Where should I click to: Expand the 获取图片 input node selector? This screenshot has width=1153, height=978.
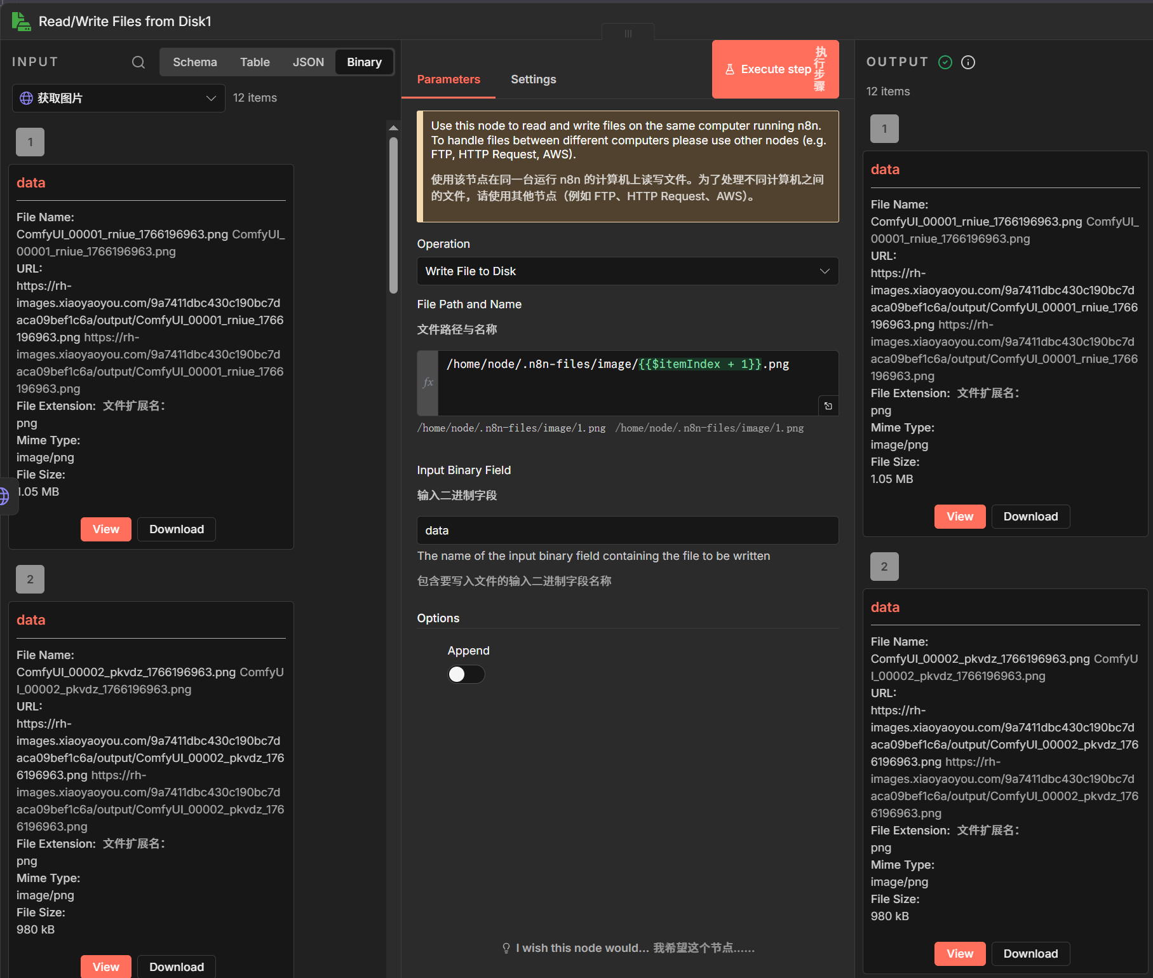coord(119,98)
